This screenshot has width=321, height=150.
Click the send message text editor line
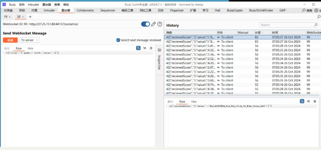click(79, 53)
